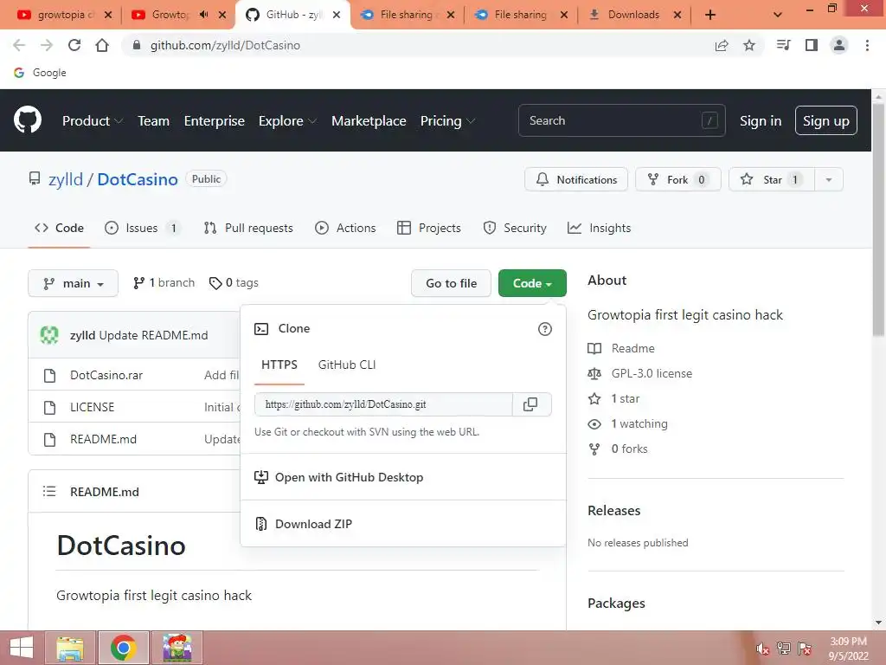Click the zylld owner link
Viewport: 886px width, 665px height.
click(x=66, y=179)
